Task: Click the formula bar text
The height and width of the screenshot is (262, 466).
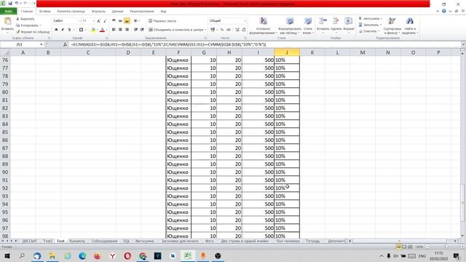Action: click(x=168, y=44)
